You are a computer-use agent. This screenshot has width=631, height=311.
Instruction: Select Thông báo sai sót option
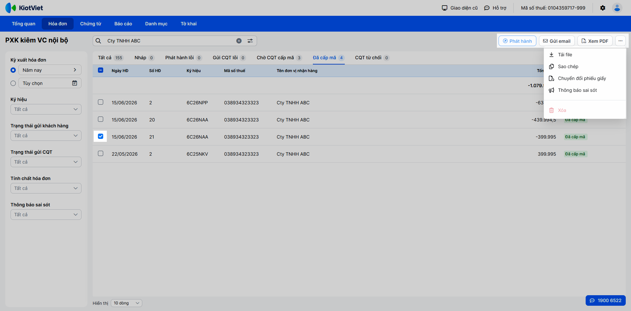585,90
